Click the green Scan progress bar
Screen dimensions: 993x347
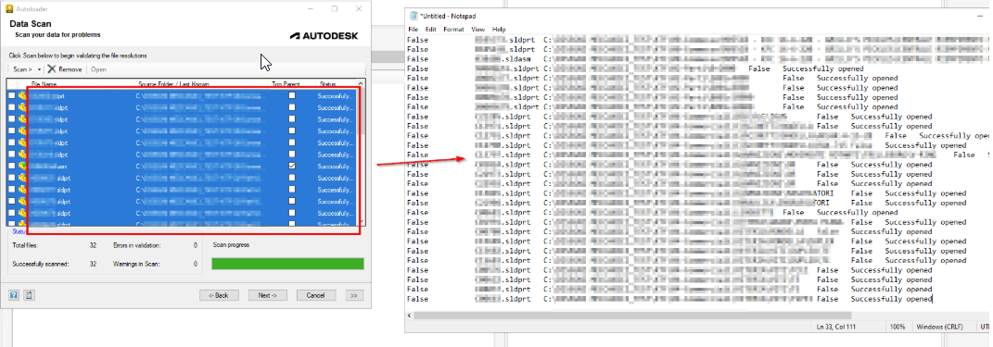point(287,264)
